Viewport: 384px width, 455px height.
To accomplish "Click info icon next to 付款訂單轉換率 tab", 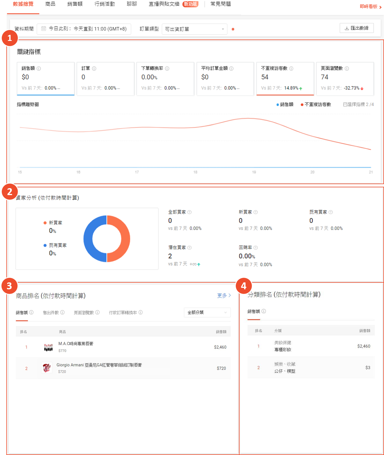I will pos(140,312).
